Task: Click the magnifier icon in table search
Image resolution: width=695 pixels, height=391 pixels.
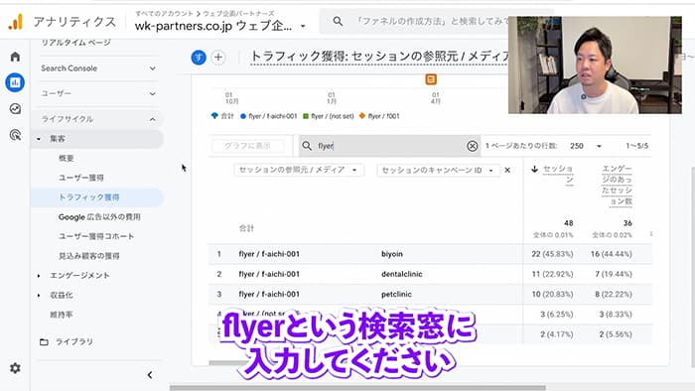Action: tap(307, 146)
